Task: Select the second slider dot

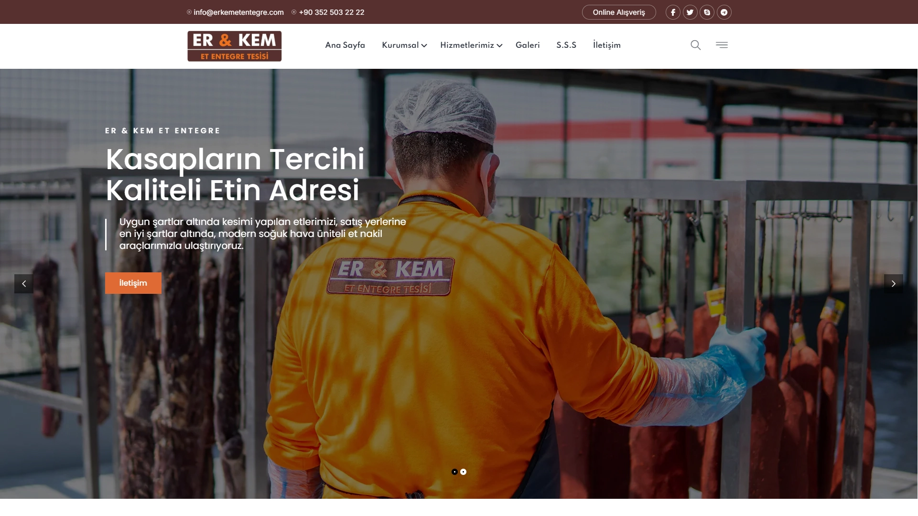Action: pyautogui.click(x=463, y=472)
